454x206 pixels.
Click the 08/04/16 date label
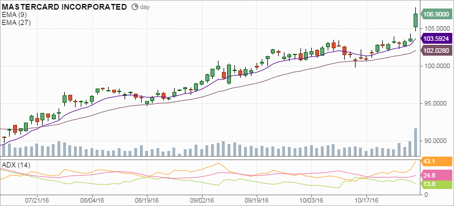[x=92, y=200]
